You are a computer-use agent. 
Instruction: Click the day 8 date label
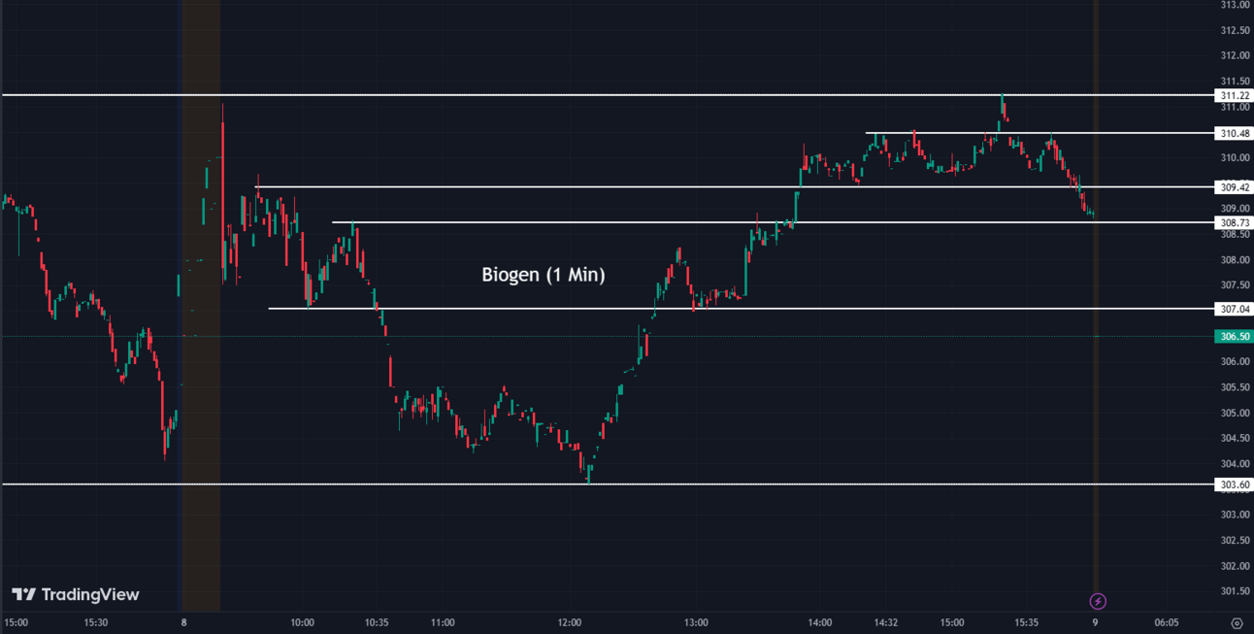pos(183,622)
